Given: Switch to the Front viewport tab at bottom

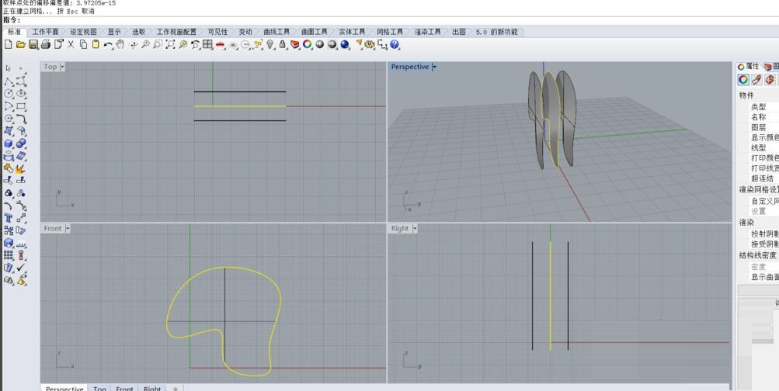Looking at the screenshot, I should [x=124, y=388].
